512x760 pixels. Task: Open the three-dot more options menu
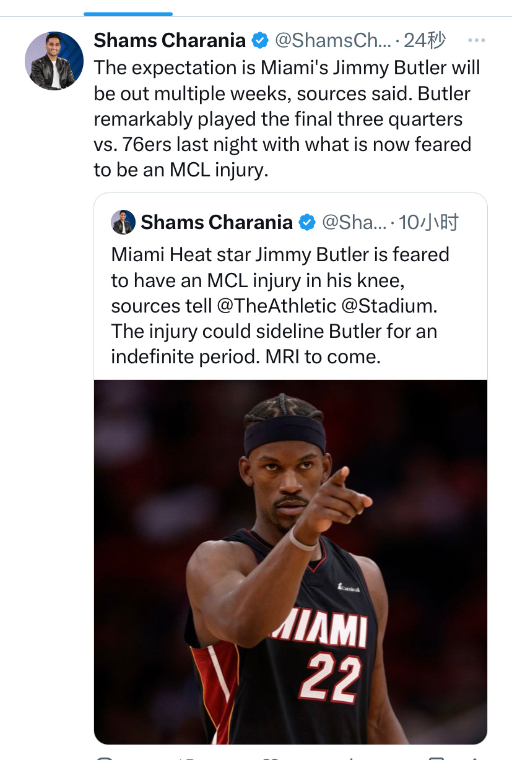click(476, 41)
